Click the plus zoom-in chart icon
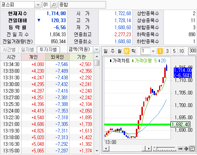Viewport: 197px width, 155px height. tap(186, 149)
